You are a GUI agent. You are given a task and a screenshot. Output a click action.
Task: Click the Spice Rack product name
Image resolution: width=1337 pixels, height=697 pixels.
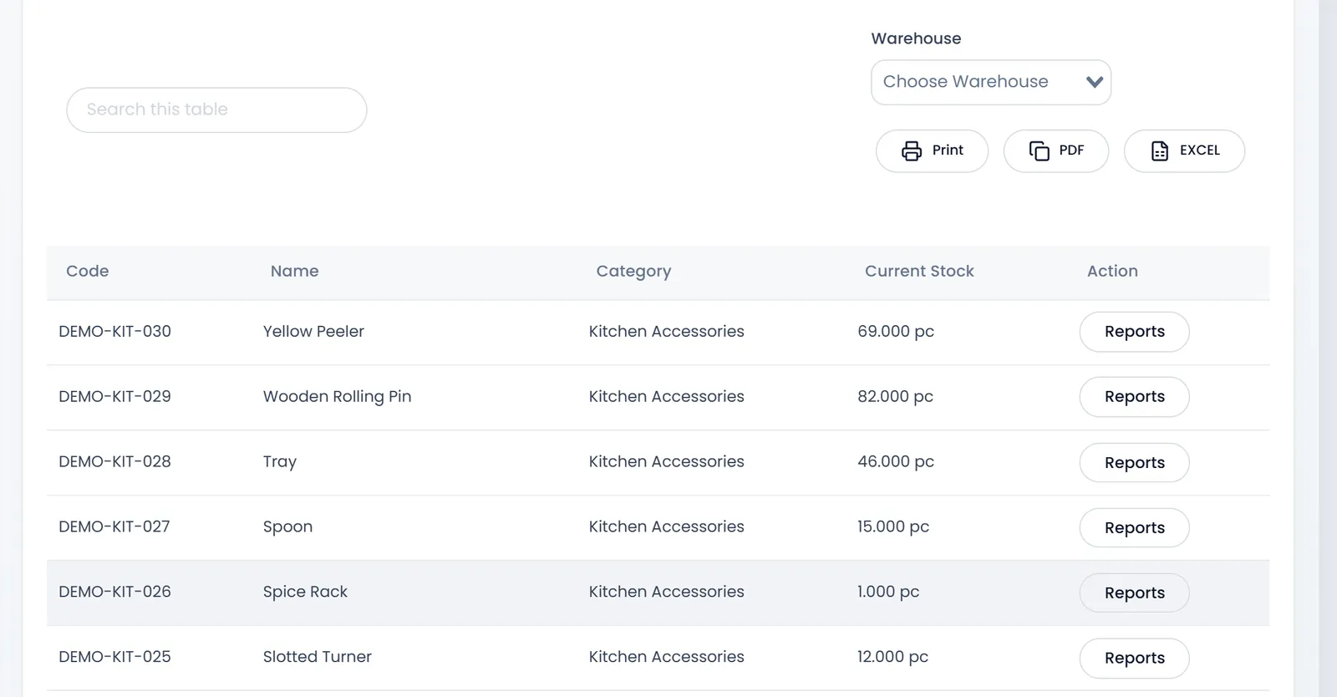click(305, 592)
